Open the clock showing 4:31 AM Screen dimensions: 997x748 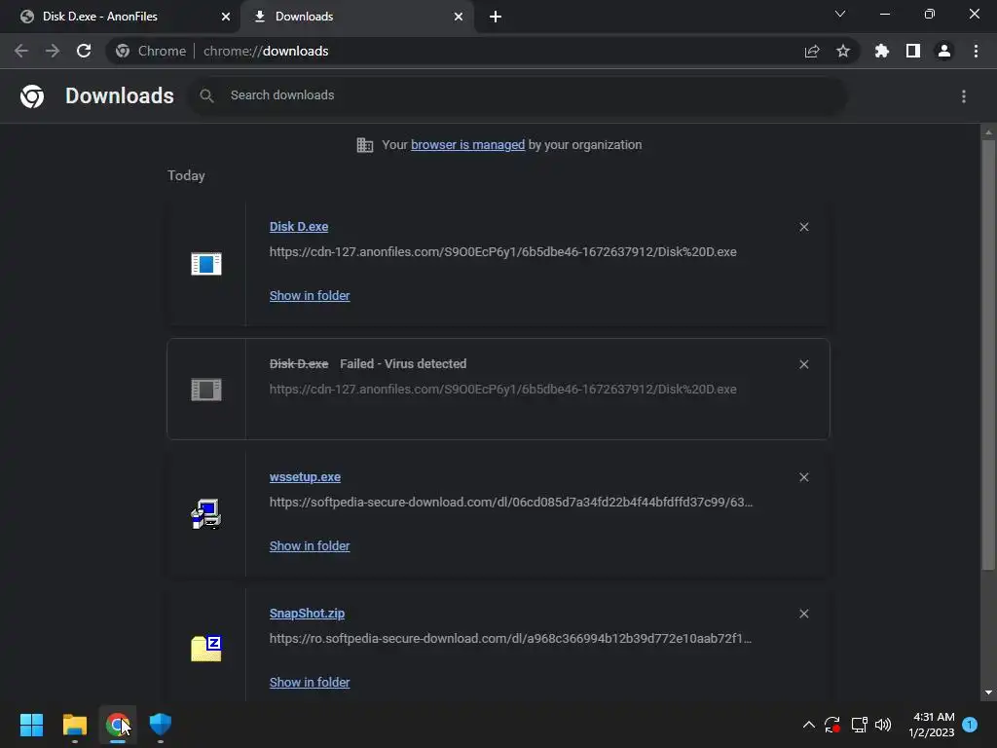click(x=932, y=725)
